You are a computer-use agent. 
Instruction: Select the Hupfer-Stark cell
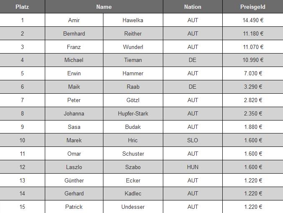(x=133, y=113)
